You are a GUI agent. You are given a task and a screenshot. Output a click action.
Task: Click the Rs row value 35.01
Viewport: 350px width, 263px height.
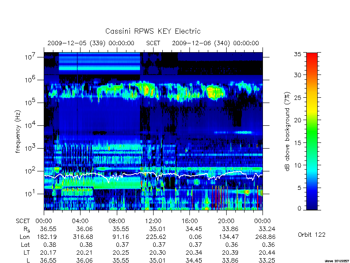click(157, 229)
